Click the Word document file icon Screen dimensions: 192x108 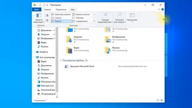pos(66,66)
